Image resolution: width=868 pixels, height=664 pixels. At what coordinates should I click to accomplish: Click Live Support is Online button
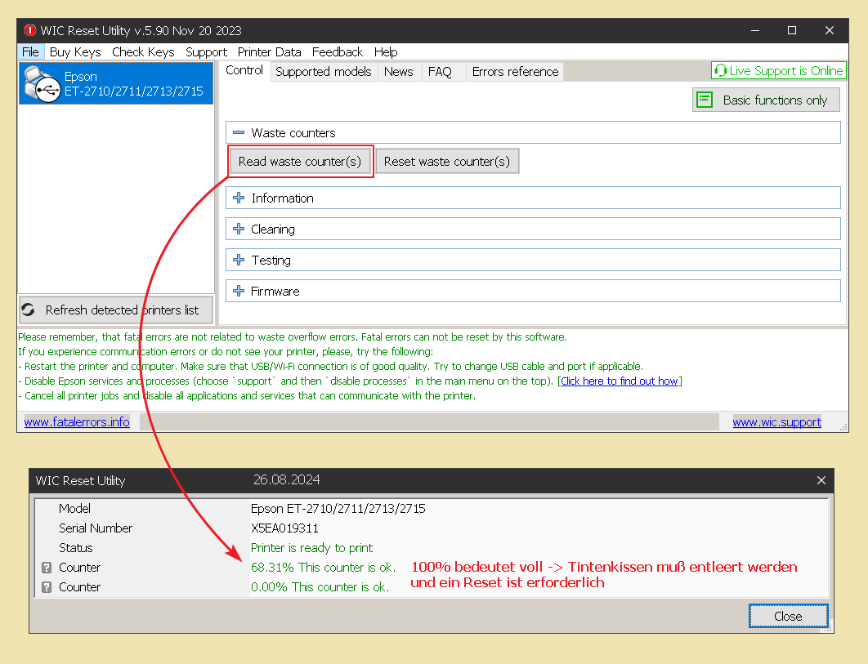[779, 71]
